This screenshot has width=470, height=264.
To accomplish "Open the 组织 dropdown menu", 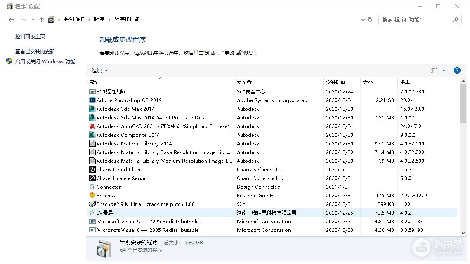I will (99, 71).
